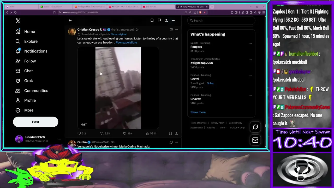334x188 pixels.
Task: Open the floating Grok button
Action: pyautogui.click(x=255, y=127)
